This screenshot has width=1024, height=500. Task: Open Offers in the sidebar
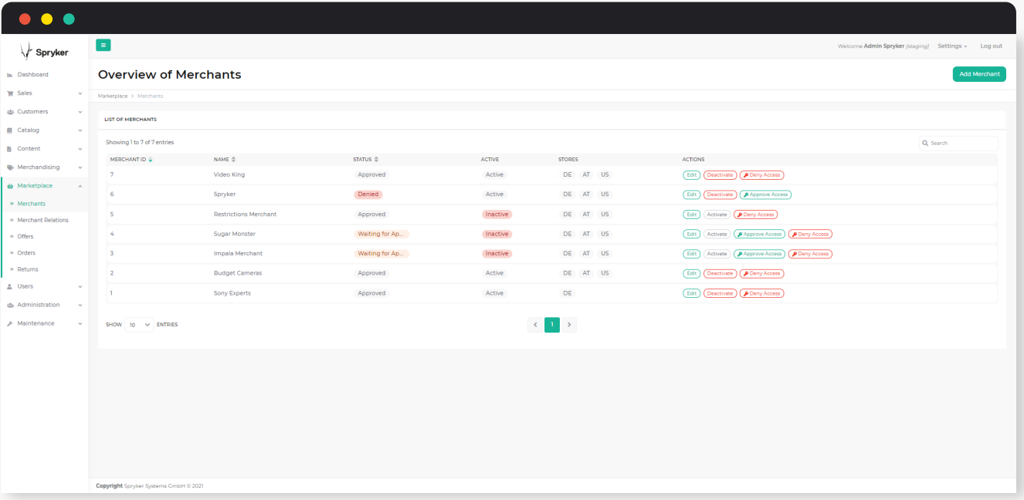click(x=25, y=236)
